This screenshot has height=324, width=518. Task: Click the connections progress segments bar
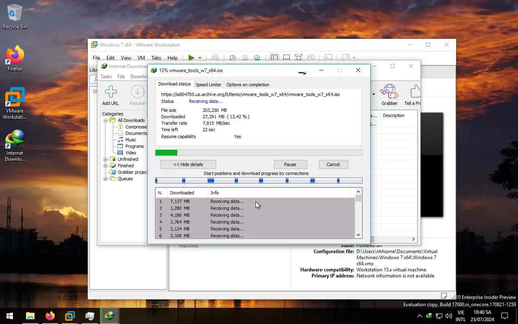(259, 181)
